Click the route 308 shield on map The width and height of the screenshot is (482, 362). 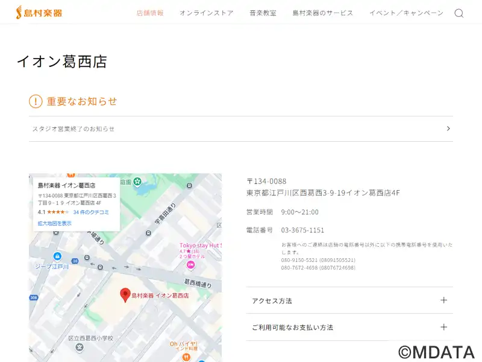tap(34, 297)
